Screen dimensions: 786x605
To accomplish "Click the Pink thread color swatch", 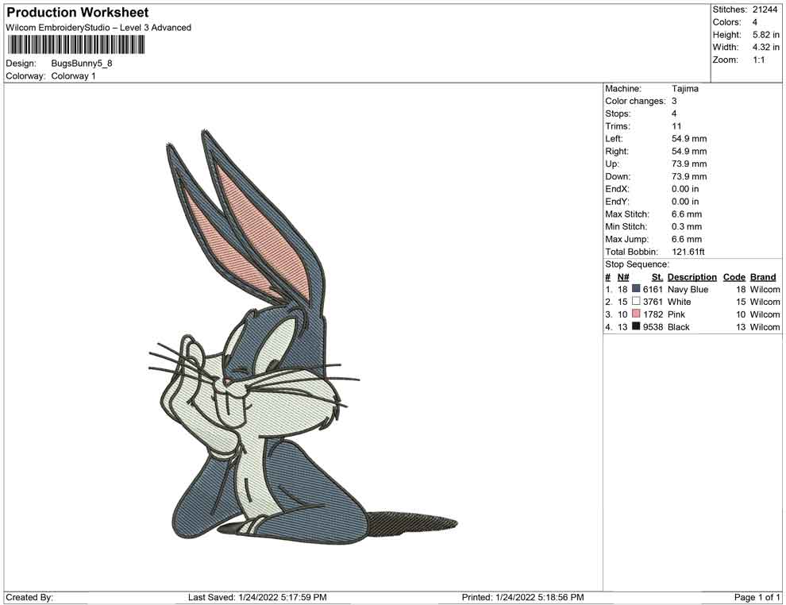I will (x=636, y=314).
